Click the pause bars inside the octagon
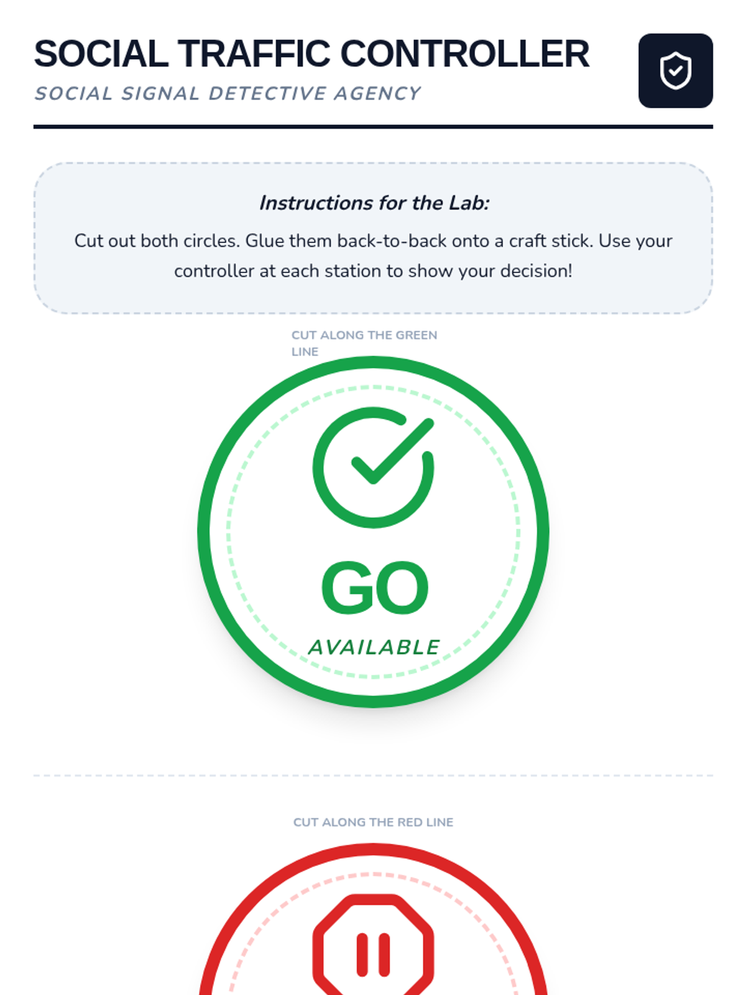The height and width of the screenshot is (995, 746). coord(373,954)
